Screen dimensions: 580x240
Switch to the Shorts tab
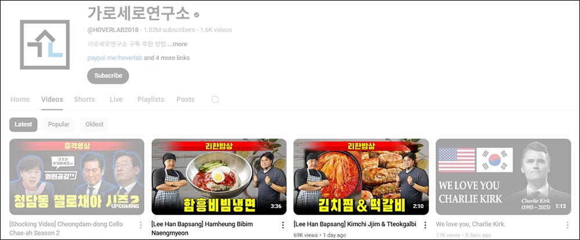84,100
